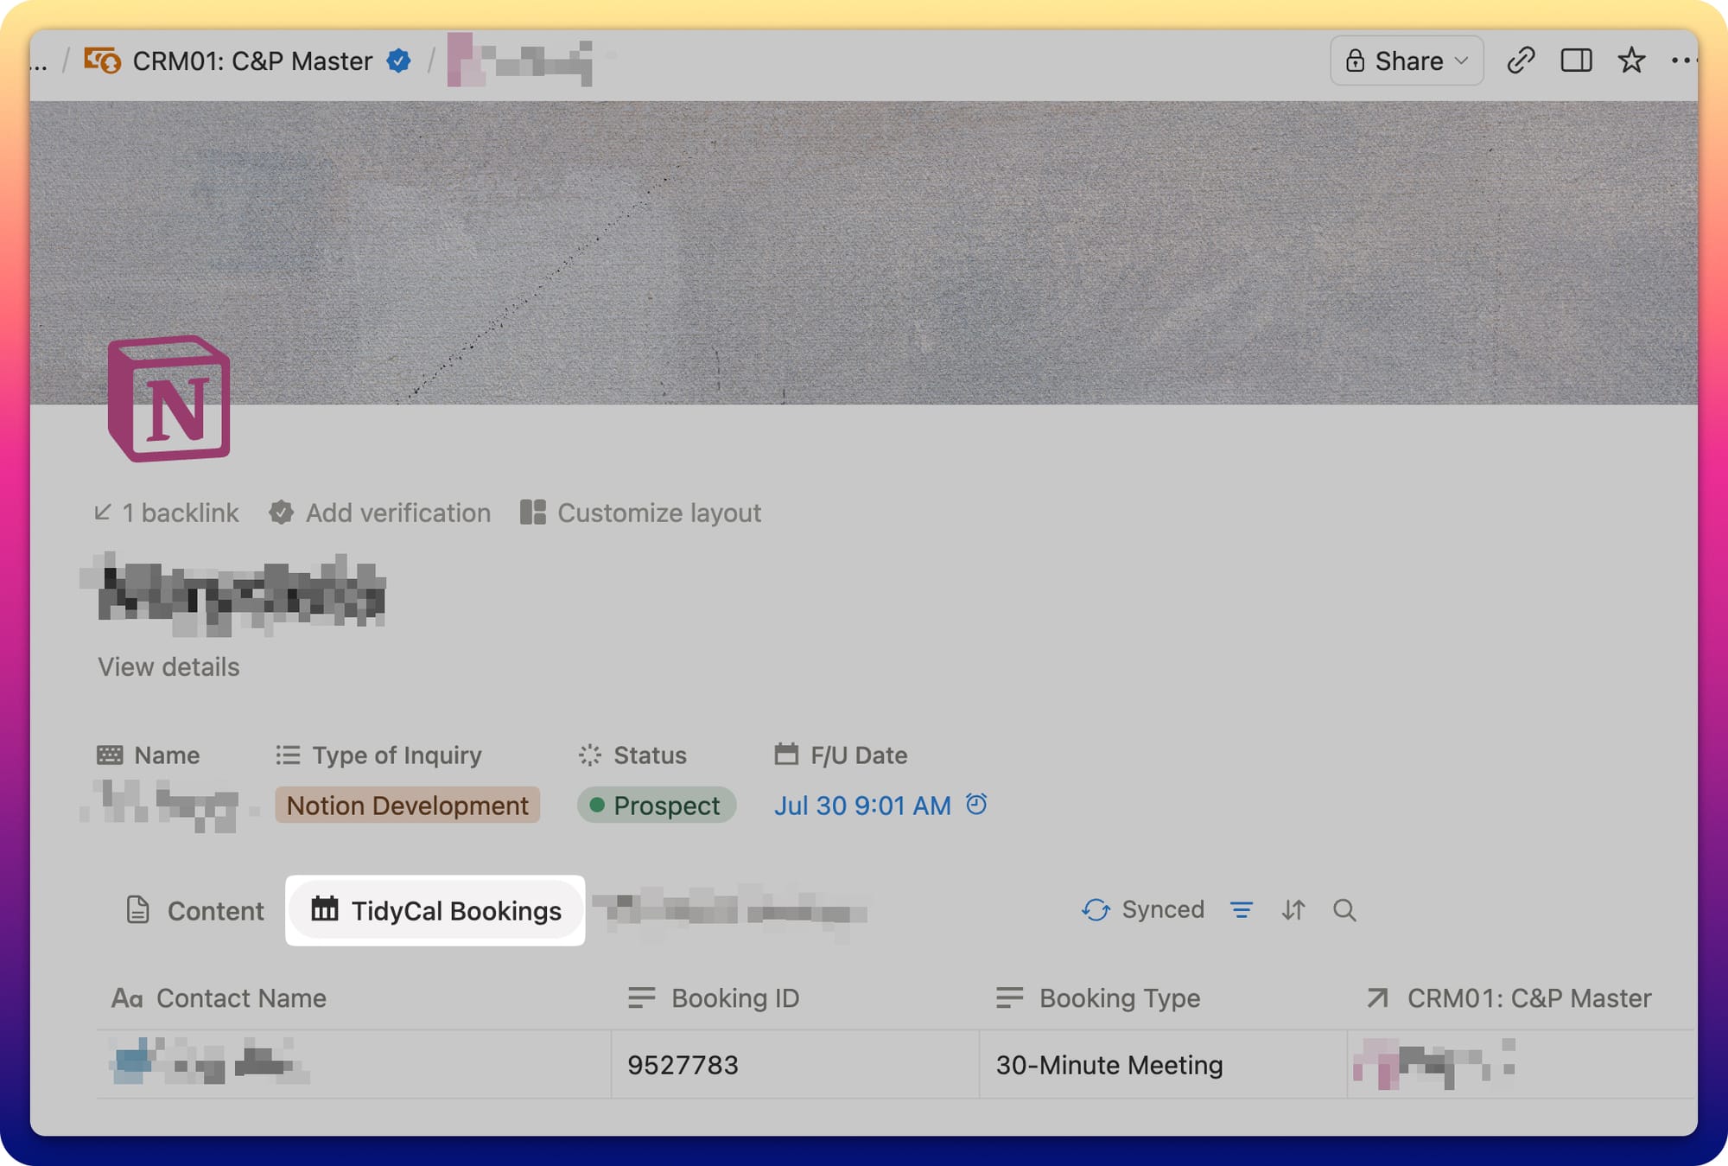Click View details
1728x1166 pixels.
(x=168, y=666)
